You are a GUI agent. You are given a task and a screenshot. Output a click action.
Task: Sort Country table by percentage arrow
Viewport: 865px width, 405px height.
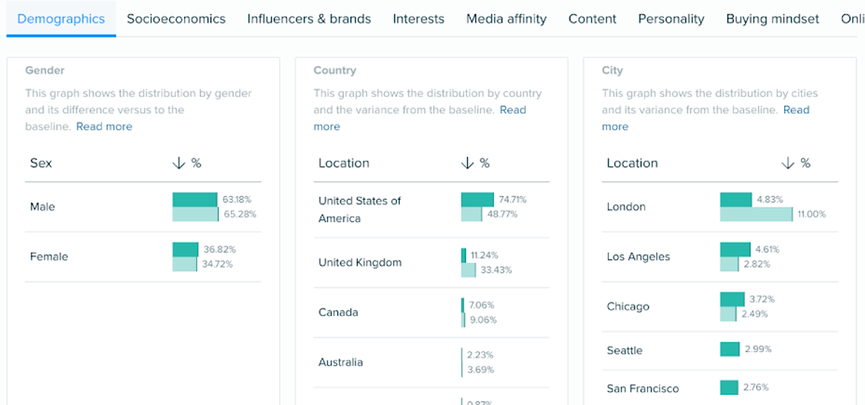pos(467,163)
